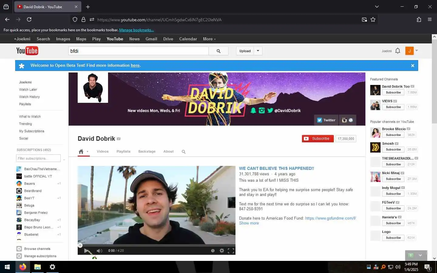Click the video progress bar scrubber

pyautogui.click(x=80, y=245)
